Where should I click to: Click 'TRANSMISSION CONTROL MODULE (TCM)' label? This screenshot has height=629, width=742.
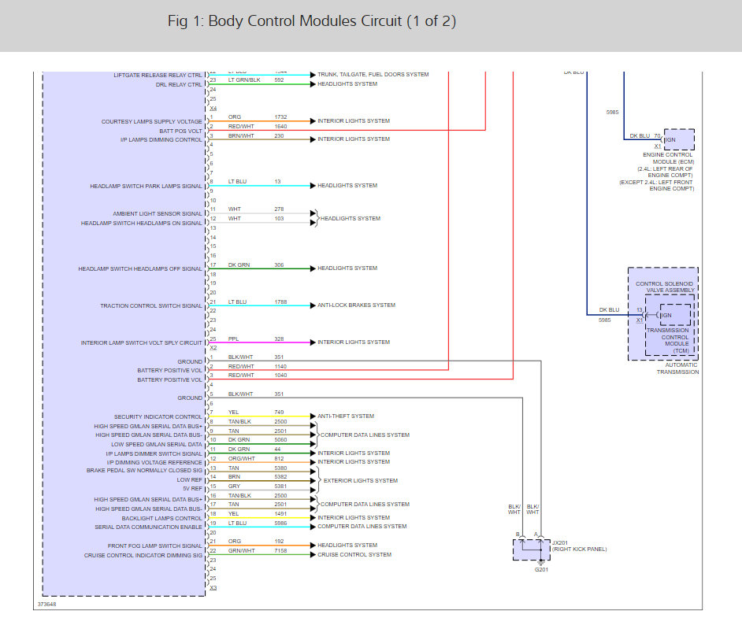(668, 341)
